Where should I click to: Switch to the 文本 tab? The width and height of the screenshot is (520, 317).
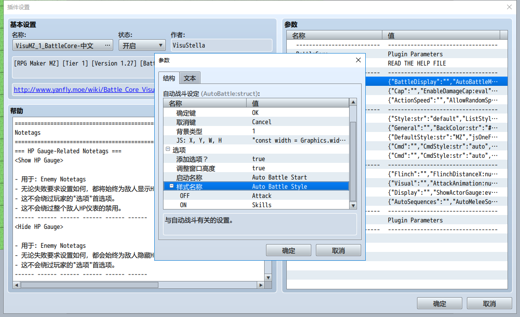(190, 78)
